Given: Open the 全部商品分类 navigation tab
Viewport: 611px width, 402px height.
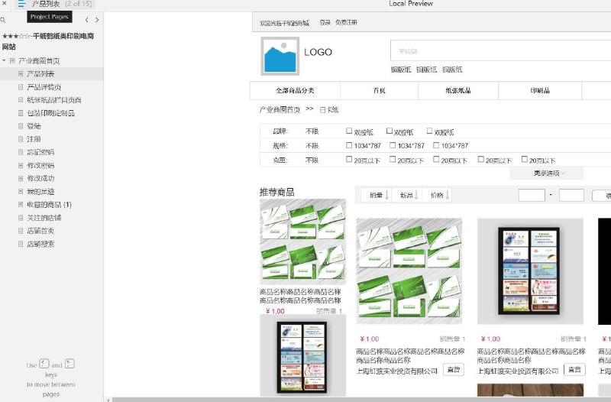Looking at the screenshot, I should click(x=295, y=90).
